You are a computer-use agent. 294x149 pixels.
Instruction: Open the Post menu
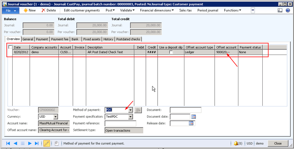pos(110,10)
